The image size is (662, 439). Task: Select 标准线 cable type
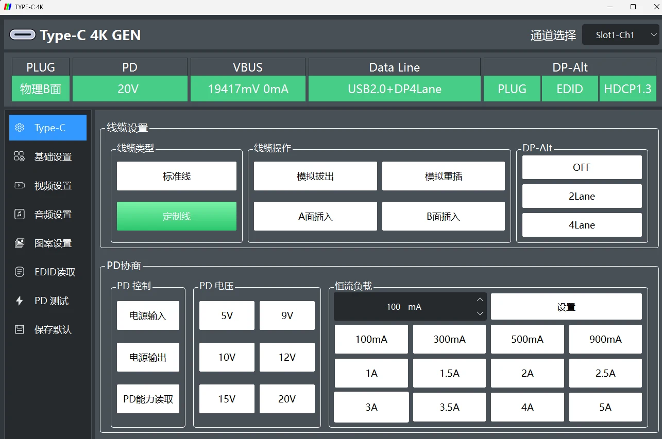click(177, 176)
